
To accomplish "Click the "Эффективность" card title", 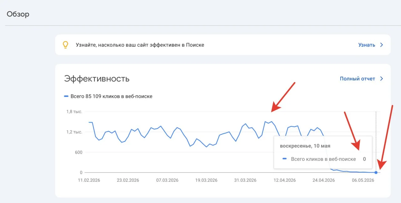I will click(x=97, y=79).
